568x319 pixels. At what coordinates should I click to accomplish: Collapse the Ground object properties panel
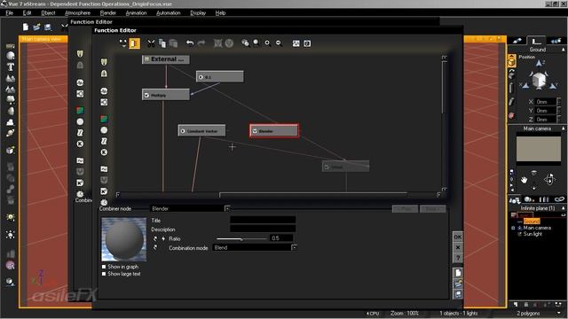(x=563, y=50)
